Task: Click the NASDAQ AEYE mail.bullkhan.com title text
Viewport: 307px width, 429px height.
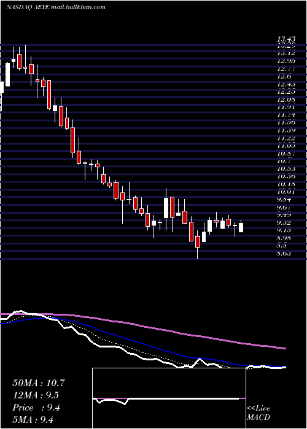Action: tap(56, 7)
